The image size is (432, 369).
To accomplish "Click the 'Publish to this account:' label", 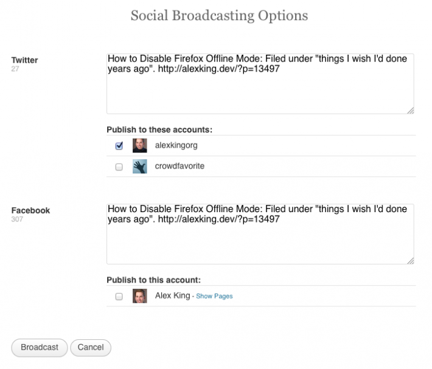I will 154,280.
